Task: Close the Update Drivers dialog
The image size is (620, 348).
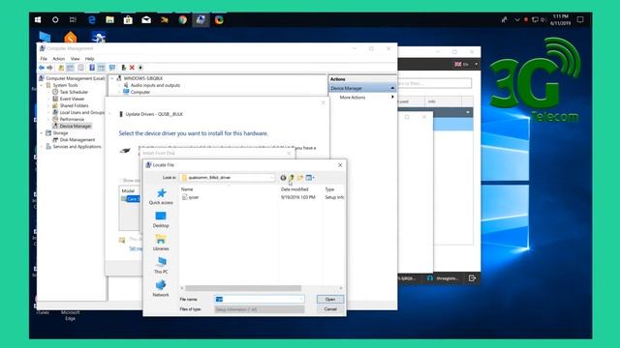Action: (x=323, y=103)
